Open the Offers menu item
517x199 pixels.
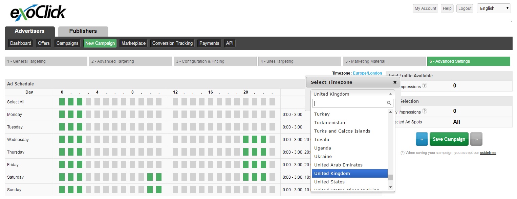(44, 43)
